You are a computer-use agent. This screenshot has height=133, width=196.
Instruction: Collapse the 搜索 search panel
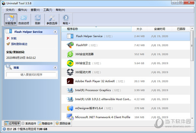[55, 68]
